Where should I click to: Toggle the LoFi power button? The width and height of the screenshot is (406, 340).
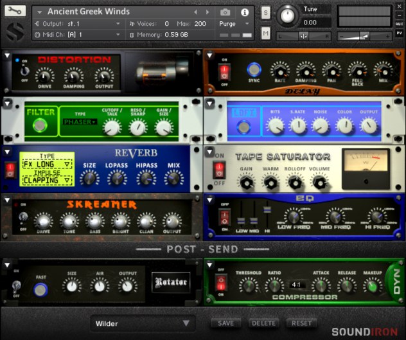click(243, 127)
